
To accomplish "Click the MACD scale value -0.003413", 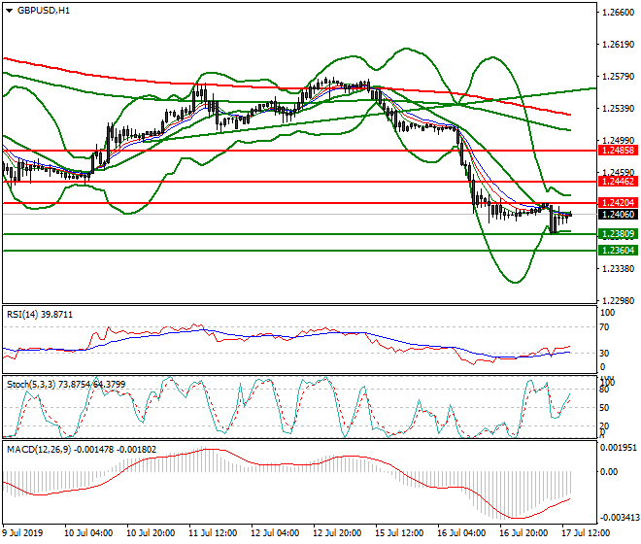I will (618, 518).
